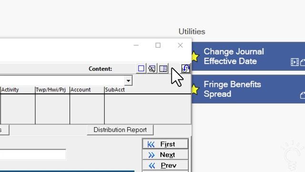Open the Distribution Report
The height and width of the screenshot is (172, 305).
[120, 130]
